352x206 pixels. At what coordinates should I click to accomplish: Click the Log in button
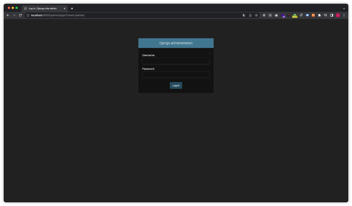176,86
